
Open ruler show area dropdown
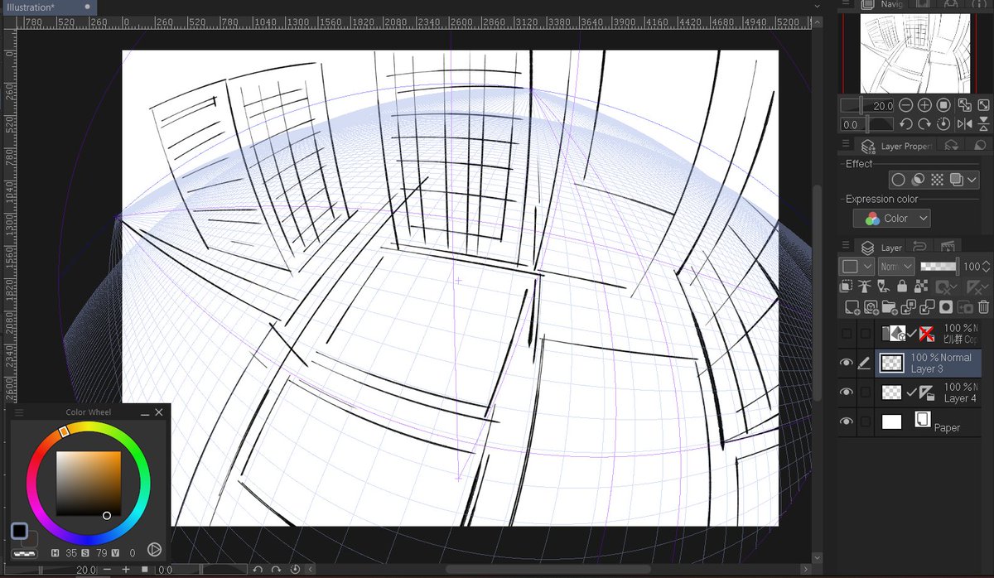tap(986, 287)
